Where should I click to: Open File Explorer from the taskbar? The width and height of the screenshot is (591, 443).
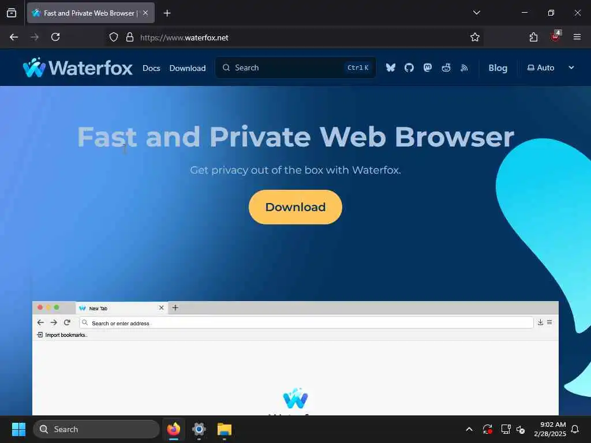pyautogui.click(x=225, y=429)
